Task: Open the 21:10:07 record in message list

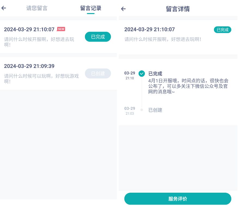Action: 29,29
